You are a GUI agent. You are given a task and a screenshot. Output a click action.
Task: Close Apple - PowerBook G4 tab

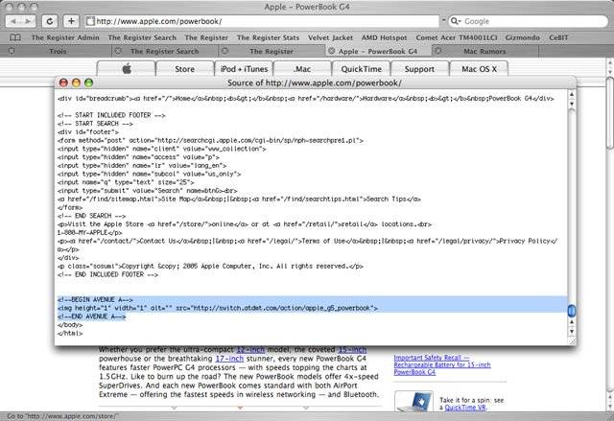pos(331,51)
